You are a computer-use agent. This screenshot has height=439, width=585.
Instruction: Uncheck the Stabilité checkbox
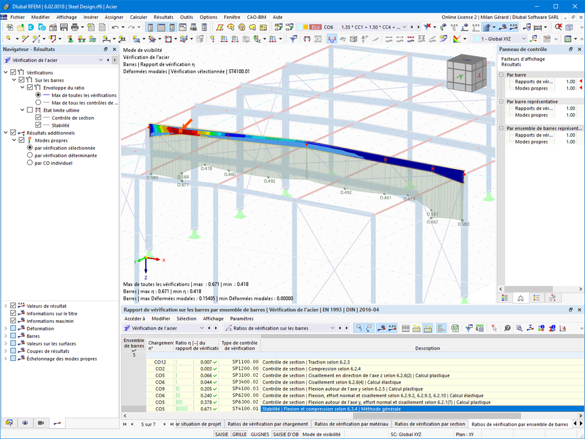[x=38, y=125]
